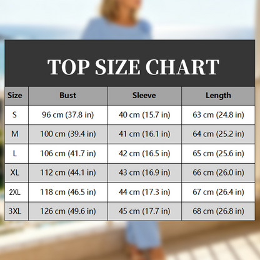
Task: Click sleeve value 45 cm (17.7 in)
Action: [144, 211]
